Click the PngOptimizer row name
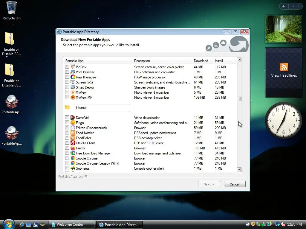This screenshot has height=229, width=306. [85, 72]
